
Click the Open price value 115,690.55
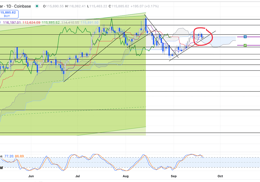click(56, 6)
